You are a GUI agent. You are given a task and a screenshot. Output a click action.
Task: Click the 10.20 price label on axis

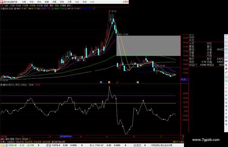coord(185,79)
